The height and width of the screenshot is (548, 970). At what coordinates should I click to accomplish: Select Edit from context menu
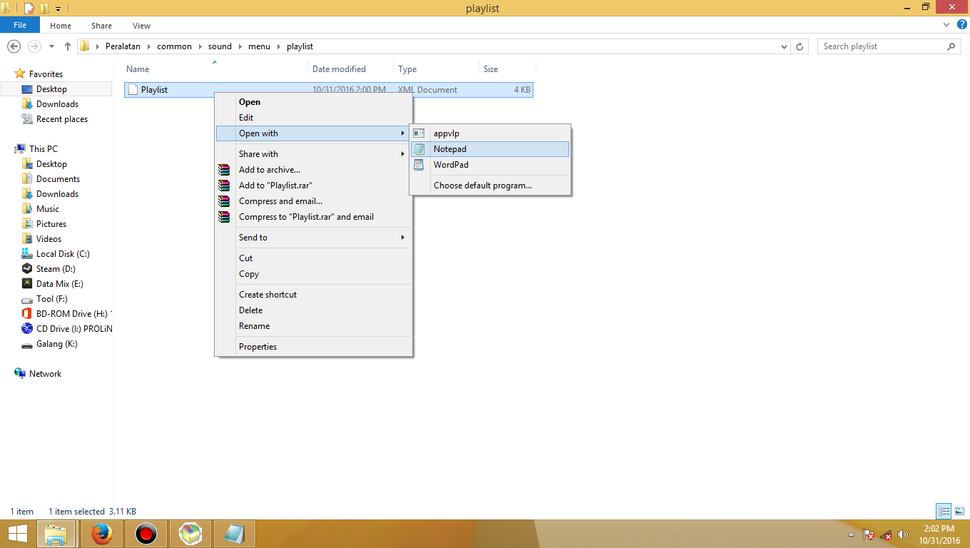coord(314,118)
